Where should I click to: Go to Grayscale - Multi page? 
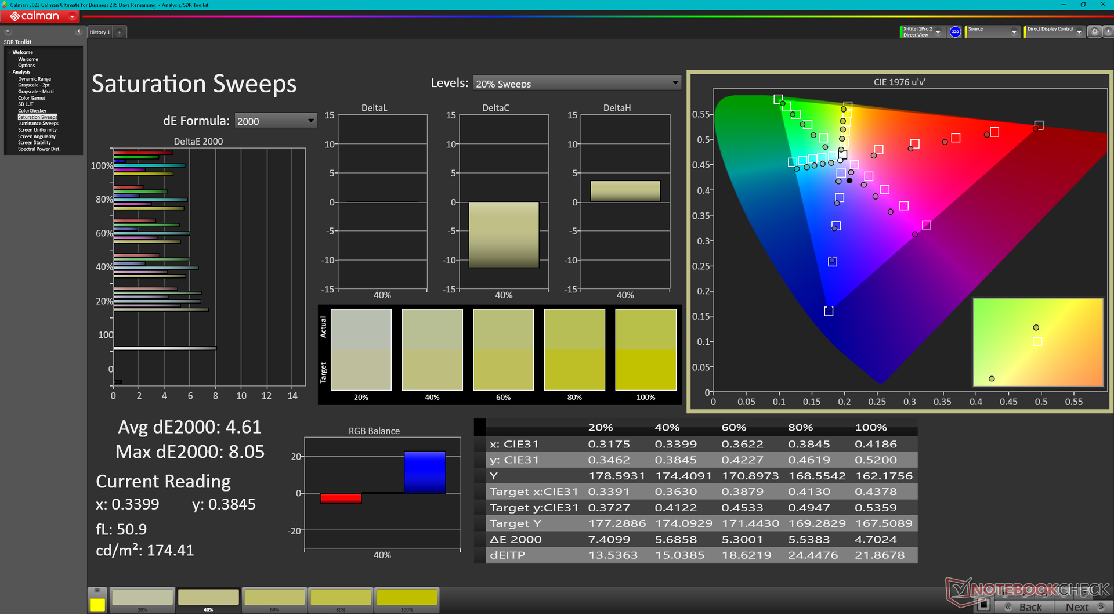tap(35, 92)
